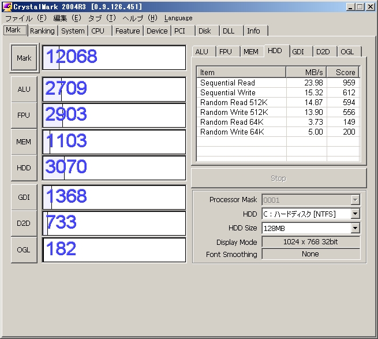
Task: Switch to the System tab
Action: click(73, 31)
